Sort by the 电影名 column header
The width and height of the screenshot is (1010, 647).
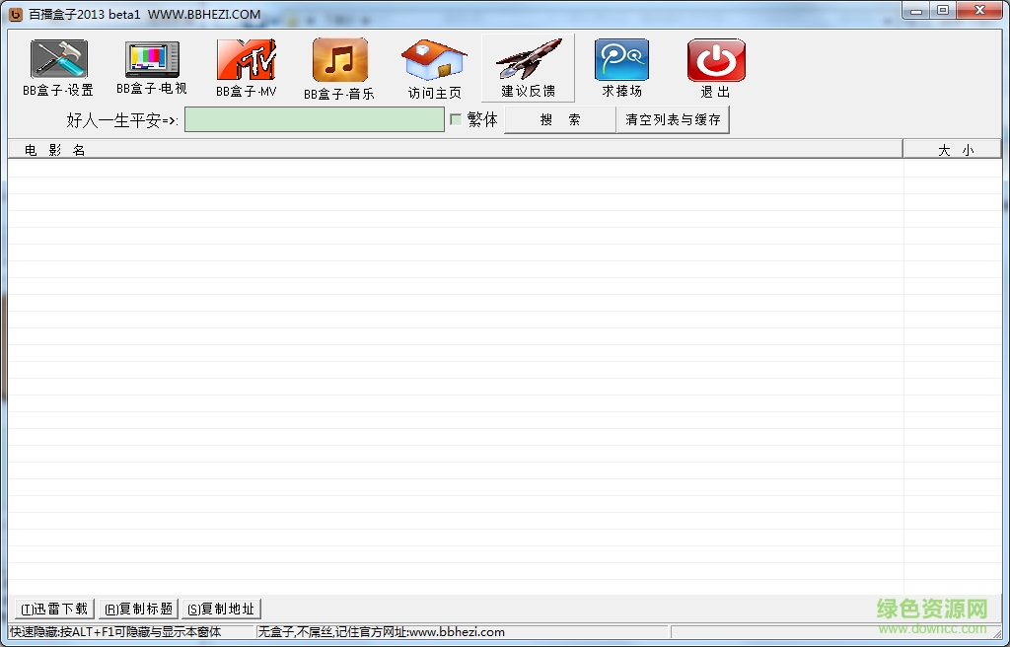(x=52, y=148)
